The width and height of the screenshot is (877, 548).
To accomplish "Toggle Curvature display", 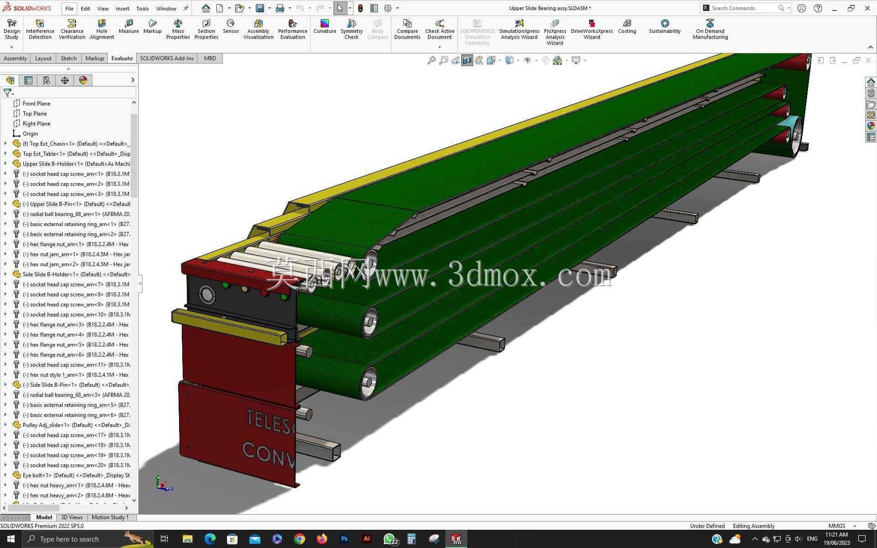I will [325, 26].
